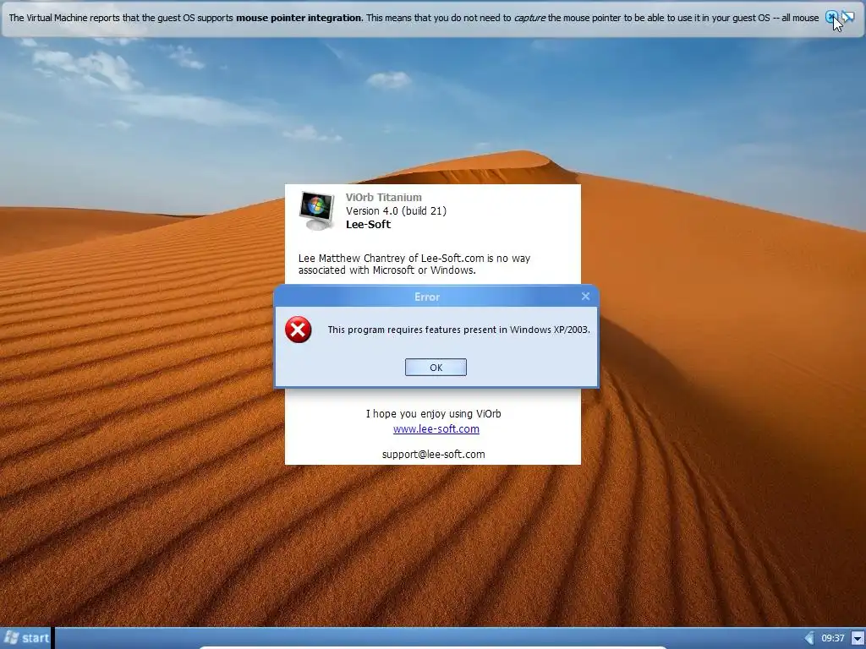Click the ViOrb Titanium monitor icon
Viewport: 866px width, 649px height.
point(316,210)
